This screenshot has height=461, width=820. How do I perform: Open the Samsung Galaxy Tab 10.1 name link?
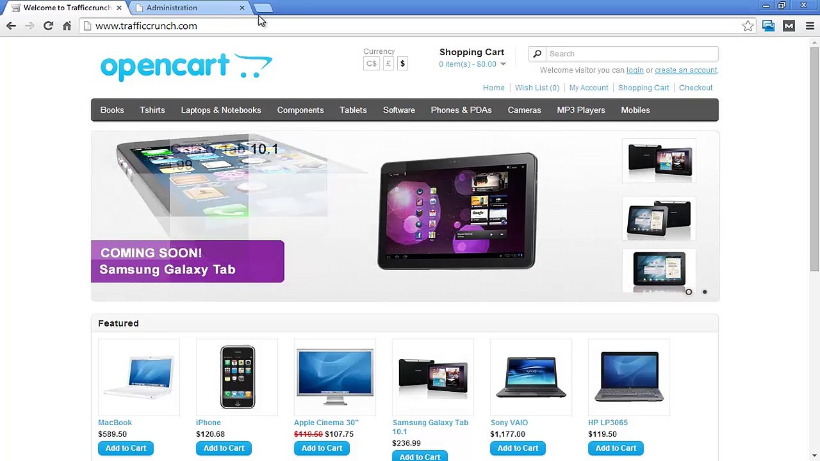coord(430,427)
